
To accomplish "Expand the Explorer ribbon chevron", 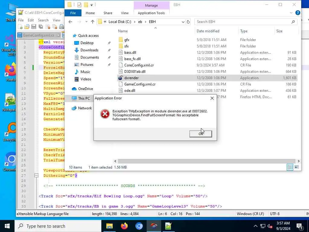I will [291, 13].
